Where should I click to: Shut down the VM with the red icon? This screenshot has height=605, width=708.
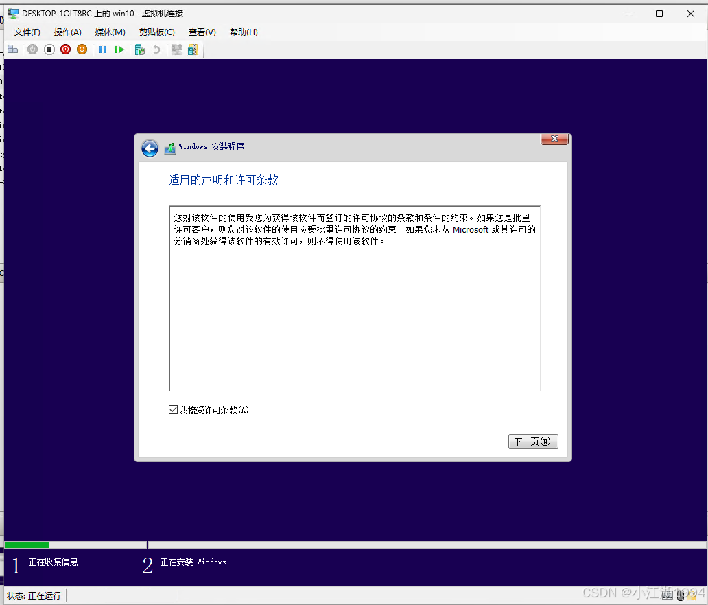pos(65,49)
